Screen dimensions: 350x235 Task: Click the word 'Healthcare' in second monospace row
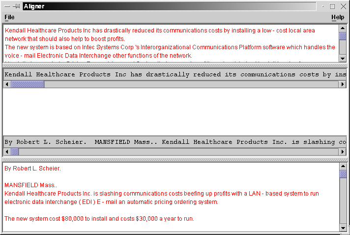(x=213, y=142)
